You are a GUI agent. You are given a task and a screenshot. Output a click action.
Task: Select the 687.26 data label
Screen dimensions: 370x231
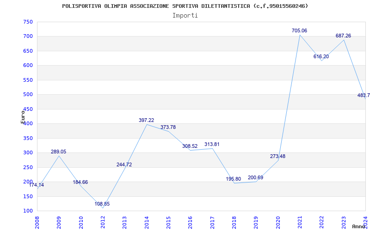click(343, 36)
